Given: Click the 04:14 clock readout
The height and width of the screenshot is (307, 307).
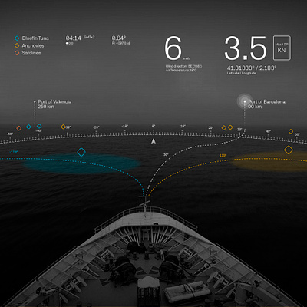Looking at the screenshot, I should (x=74, y=38).
